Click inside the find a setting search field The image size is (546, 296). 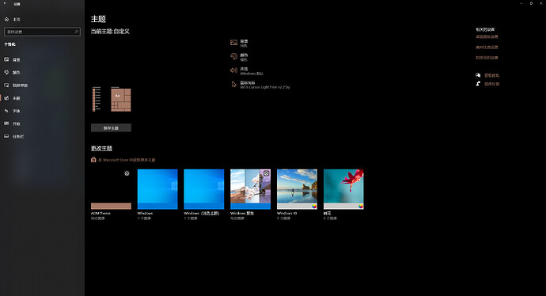point(40,32)
